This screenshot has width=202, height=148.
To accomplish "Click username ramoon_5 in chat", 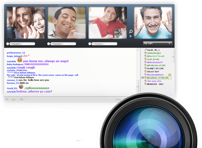I will click(12, 80).
